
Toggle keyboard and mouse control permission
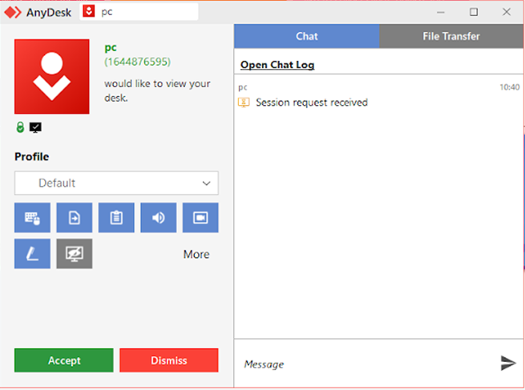point(33,217)
